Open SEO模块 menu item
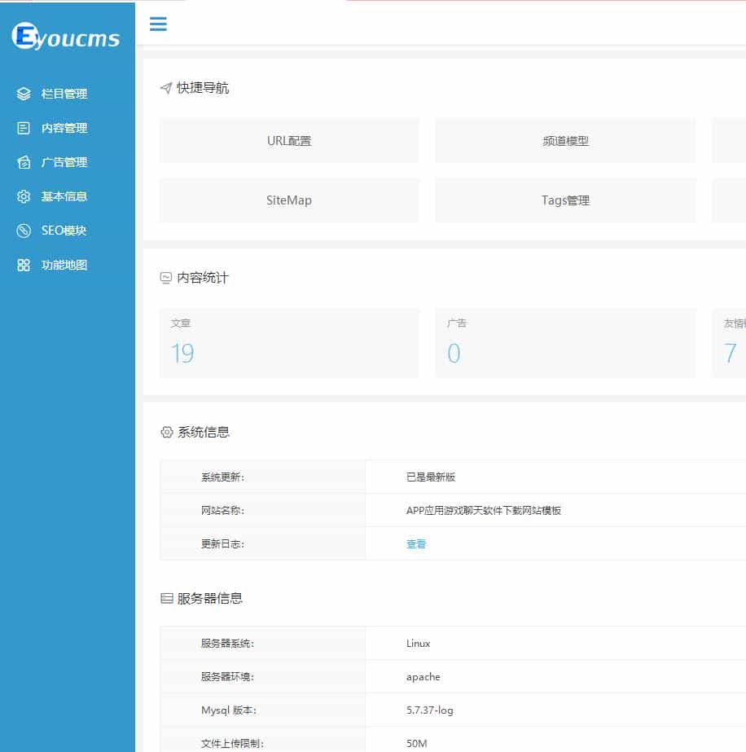Screen dimensions: 746x752 (64, 231)
